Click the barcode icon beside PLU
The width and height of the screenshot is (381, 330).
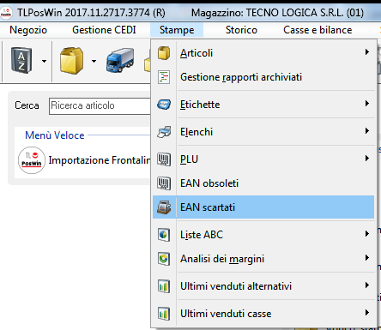tap(164, 159)
